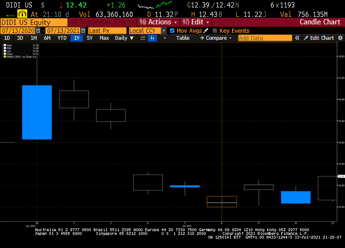
Task: Open 94) Suggested Charts
Action: (102, 22)
